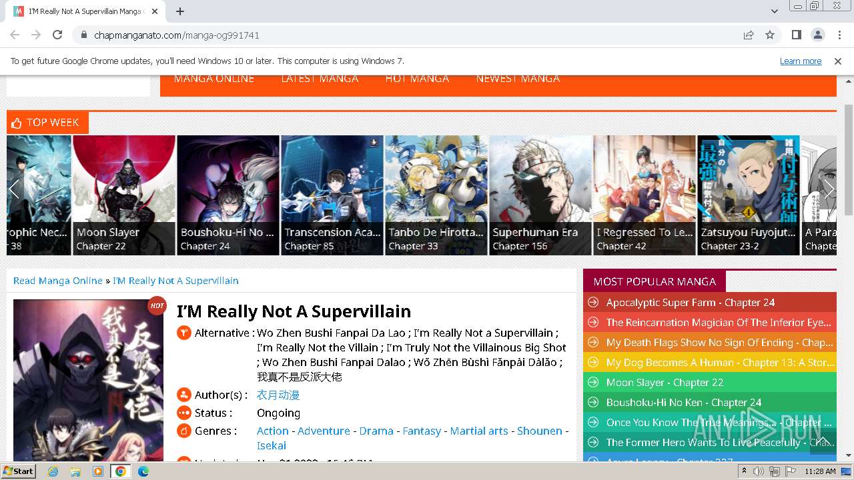854x480 pixels.
Task: Open Apocalyptic Super Farm - Chapter 24
Action: (691, 303)
